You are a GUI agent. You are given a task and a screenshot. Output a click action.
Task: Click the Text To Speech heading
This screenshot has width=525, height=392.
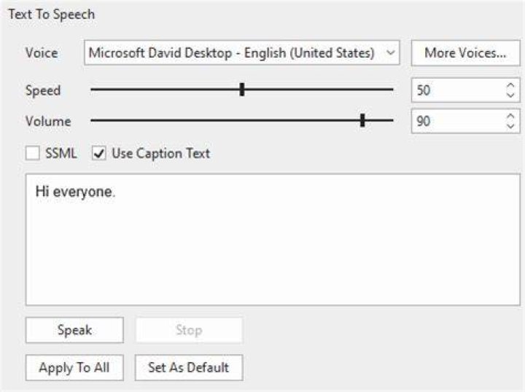(x=52, y=15)
